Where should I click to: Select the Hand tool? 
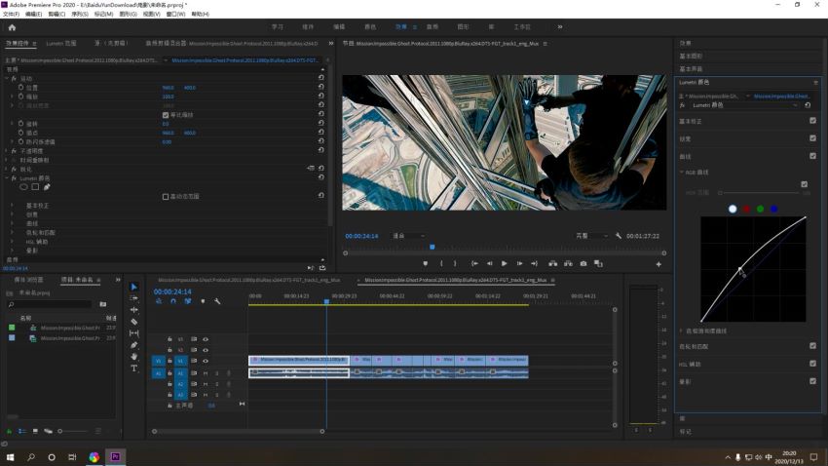click(x=133, y=357)
